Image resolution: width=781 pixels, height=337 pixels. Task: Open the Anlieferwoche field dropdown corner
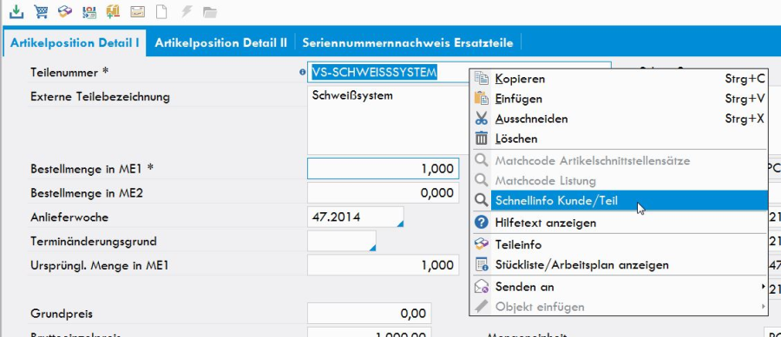[399, 224]
